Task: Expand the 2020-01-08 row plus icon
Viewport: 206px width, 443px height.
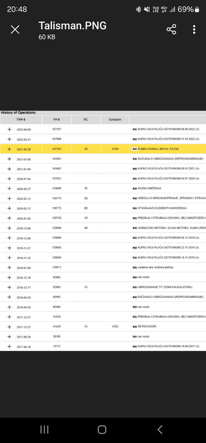Action: [9, 218]
